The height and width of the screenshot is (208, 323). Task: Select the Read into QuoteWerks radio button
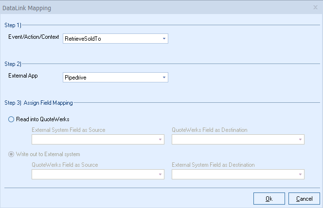click(12, 120)
